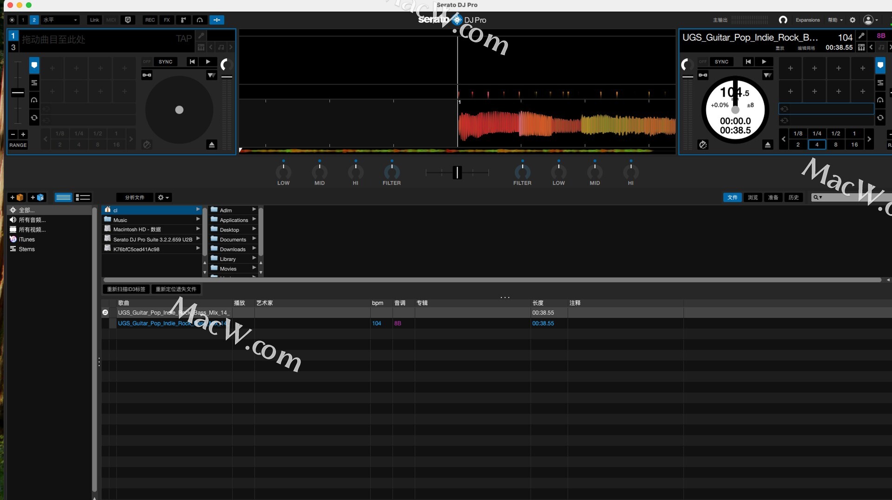Click 重新扫描ID3标签 rescan ID3 tags button
The height and width of the screenshot is (500, 892).
click(x=126, y=289)
